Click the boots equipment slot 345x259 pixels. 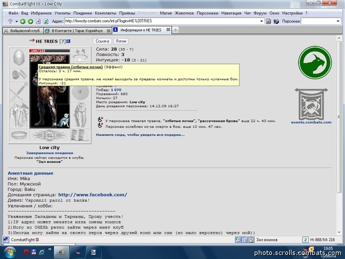coord(80,135)
